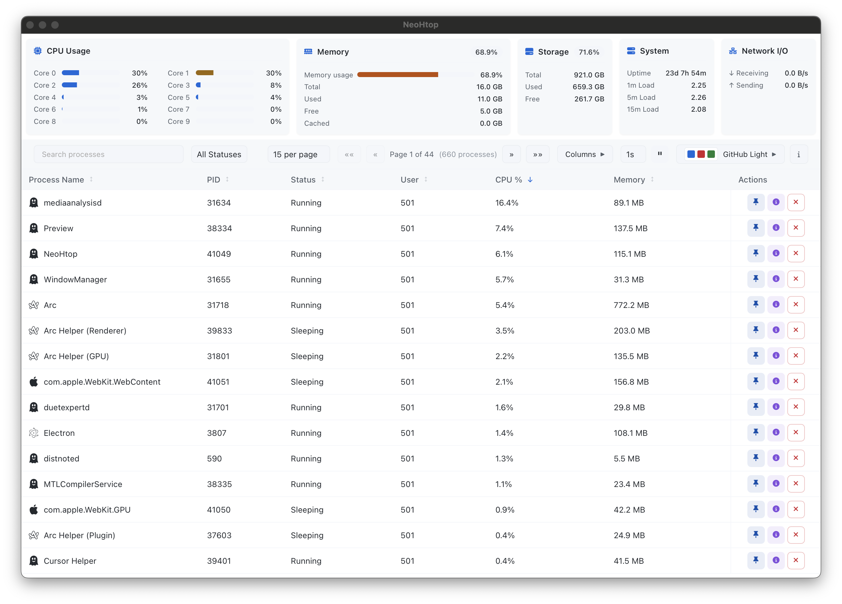This screenshot has width=842, height=604.
Task: Go to the previous page
Action: 375,154
